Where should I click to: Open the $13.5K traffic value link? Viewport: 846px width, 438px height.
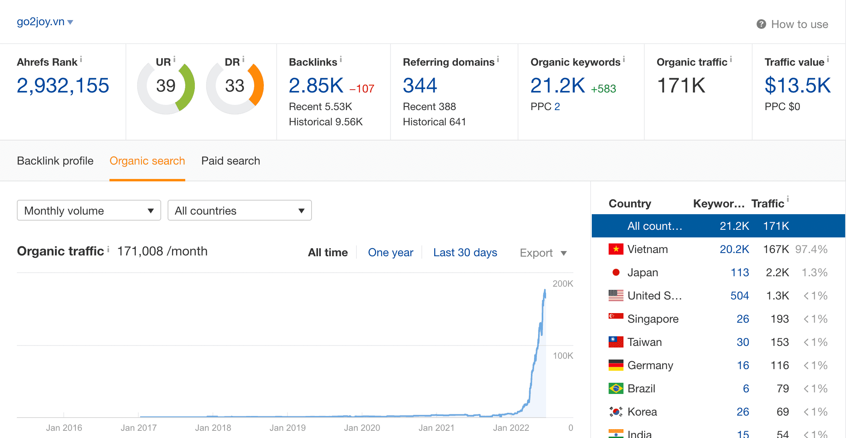pos(798,85)
